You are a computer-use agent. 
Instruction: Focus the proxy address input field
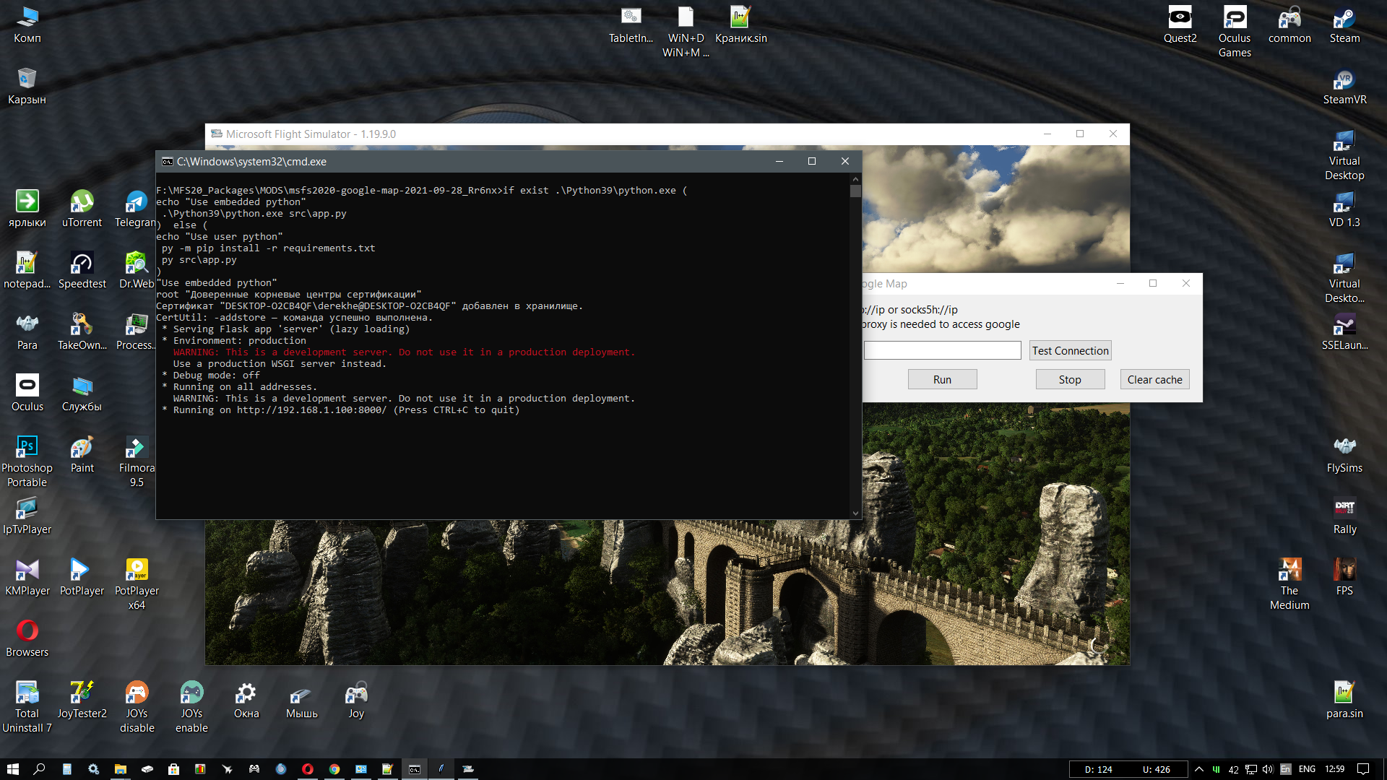[x=942, y=350]
